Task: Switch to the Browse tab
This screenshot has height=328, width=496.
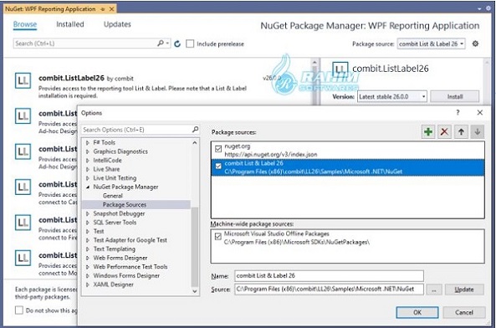Action: click(x=25, y=24)
